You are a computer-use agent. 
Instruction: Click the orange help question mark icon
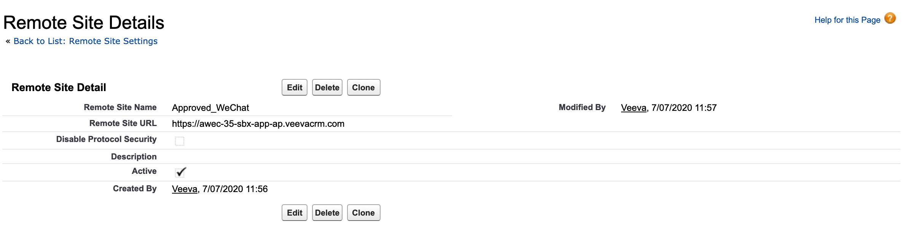(890, 18)
